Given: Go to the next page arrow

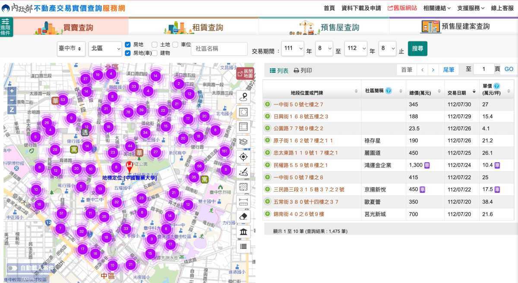Looking at the screenshot, I should 433,69.
